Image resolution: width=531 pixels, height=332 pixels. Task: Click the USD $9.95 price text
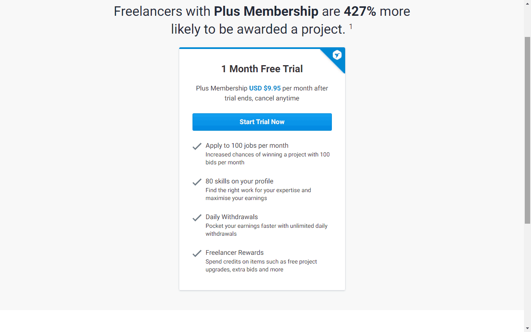tap(265, 88)
